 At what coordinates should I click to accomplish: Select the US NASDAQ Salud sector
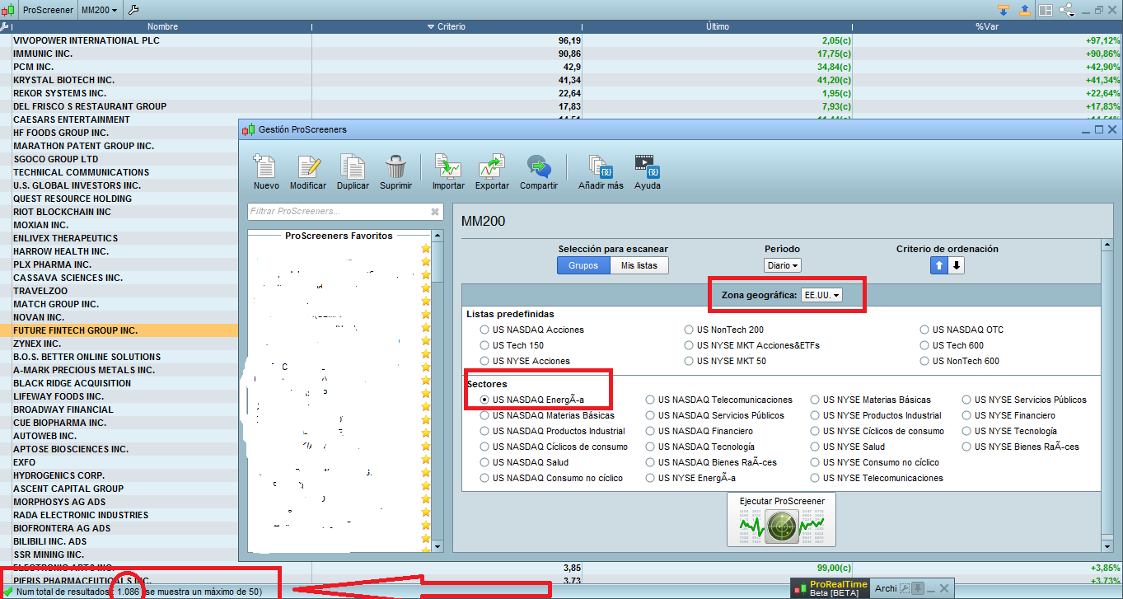coord(484,462)
